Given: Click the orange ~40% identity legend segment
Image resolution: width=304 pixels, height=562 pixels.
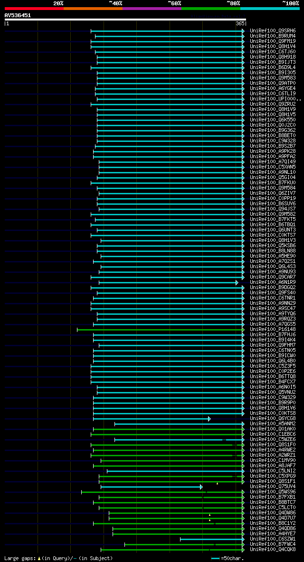Looking at the screenshot, I should click(93, 8).
